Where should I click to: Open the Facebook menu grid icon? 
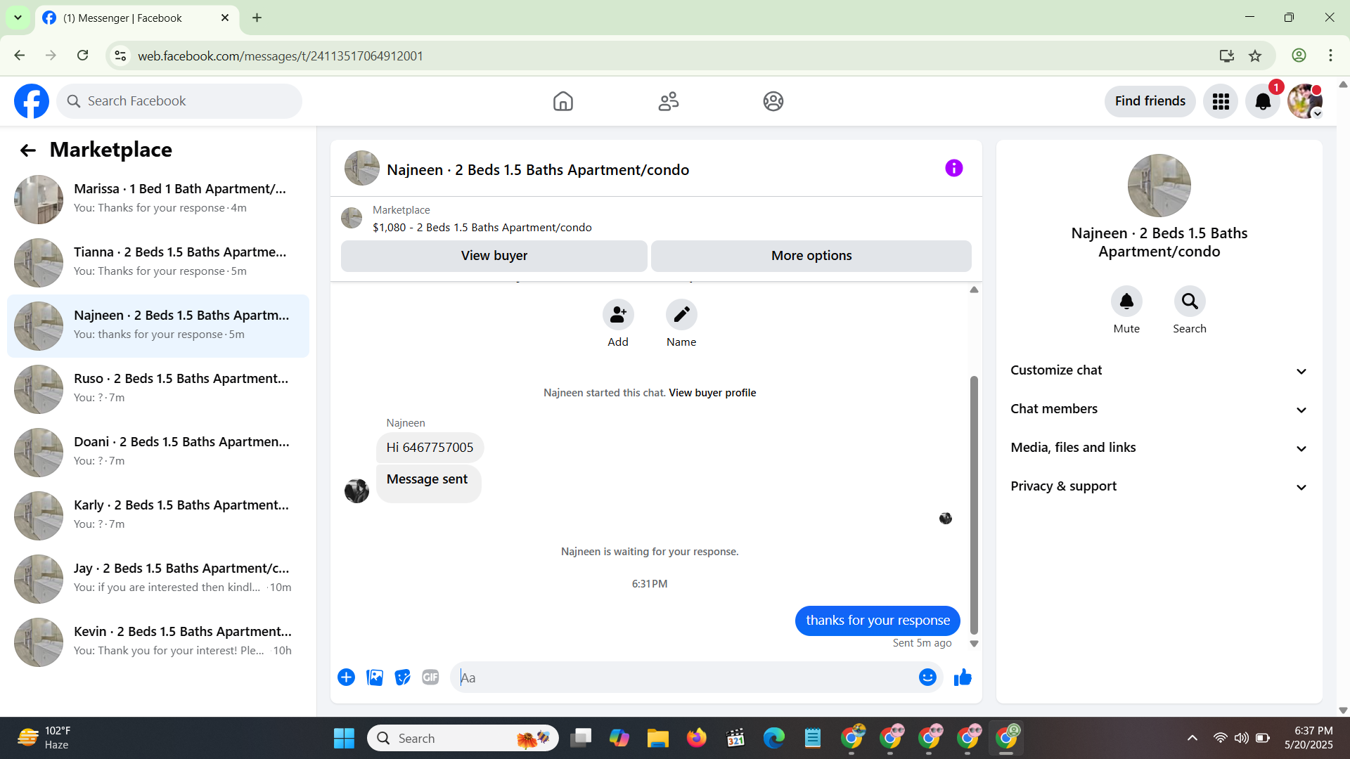[1221, 101]
